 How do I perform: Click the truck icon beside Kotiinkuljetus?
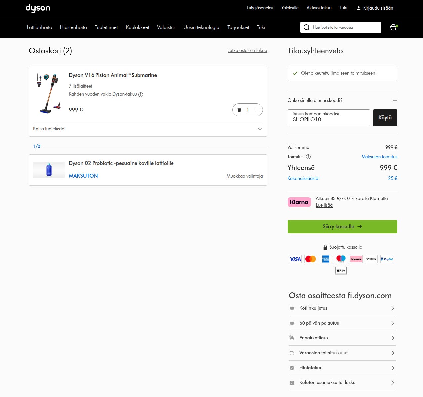[292, 308]
